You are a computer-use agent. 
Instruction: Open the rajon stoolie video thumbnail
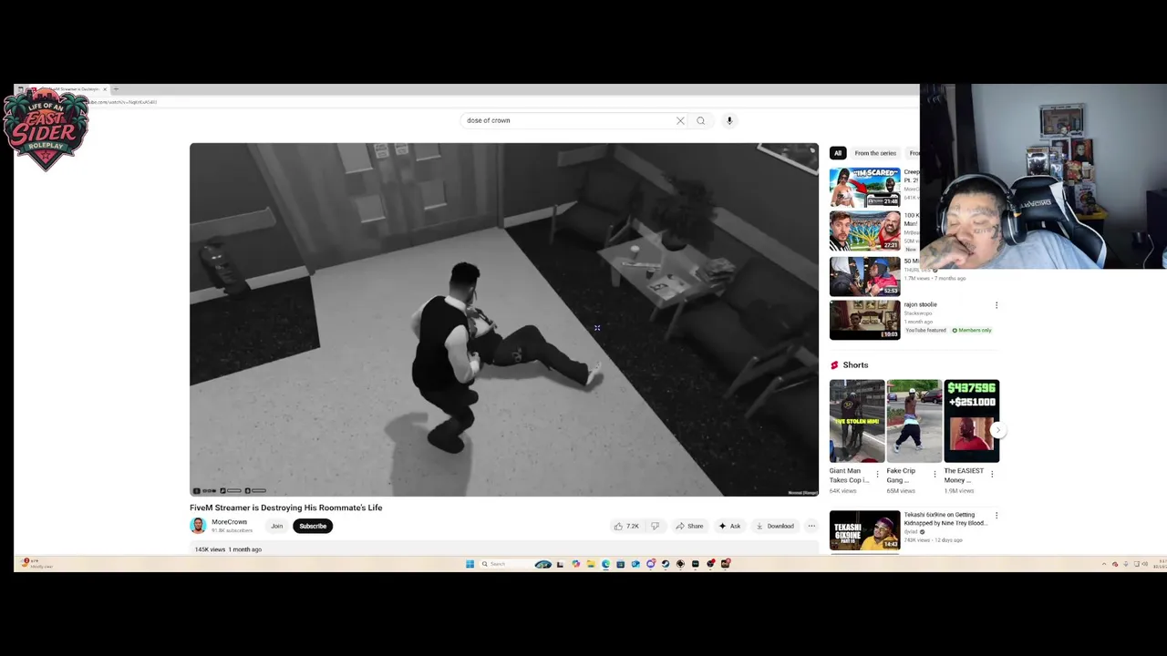click(864, 320)
